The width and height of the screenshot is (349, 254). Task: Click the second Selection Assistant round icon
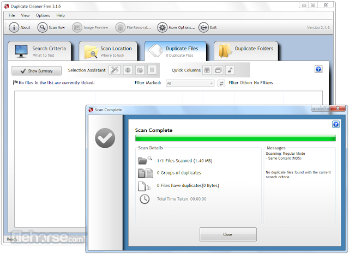[x=128, y=70]
